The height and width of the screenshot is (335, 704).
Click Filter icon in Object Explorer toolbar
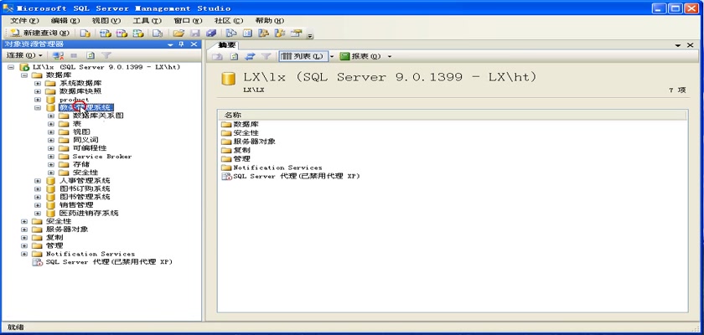[106, 55]
